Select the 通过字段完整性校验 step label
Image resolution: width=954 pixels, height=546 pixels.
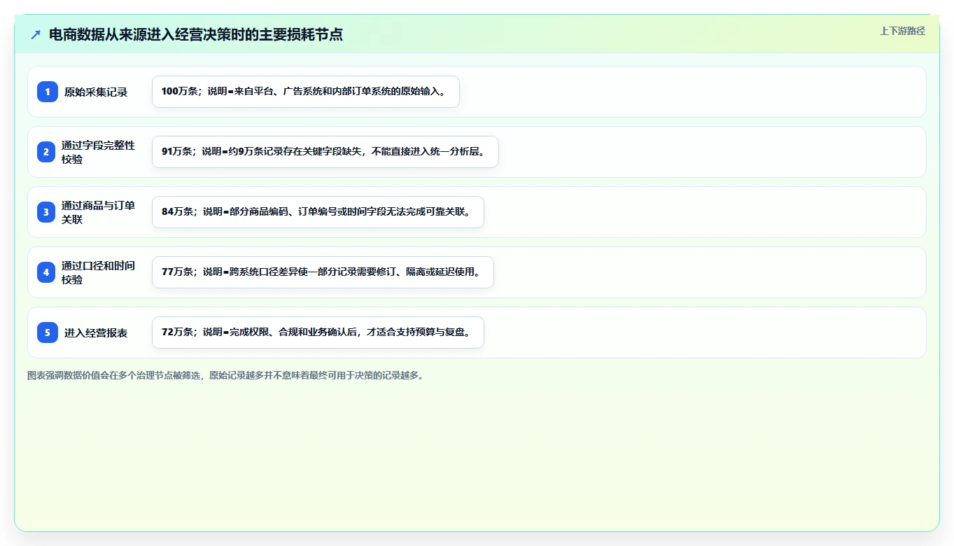click(98, 152)
